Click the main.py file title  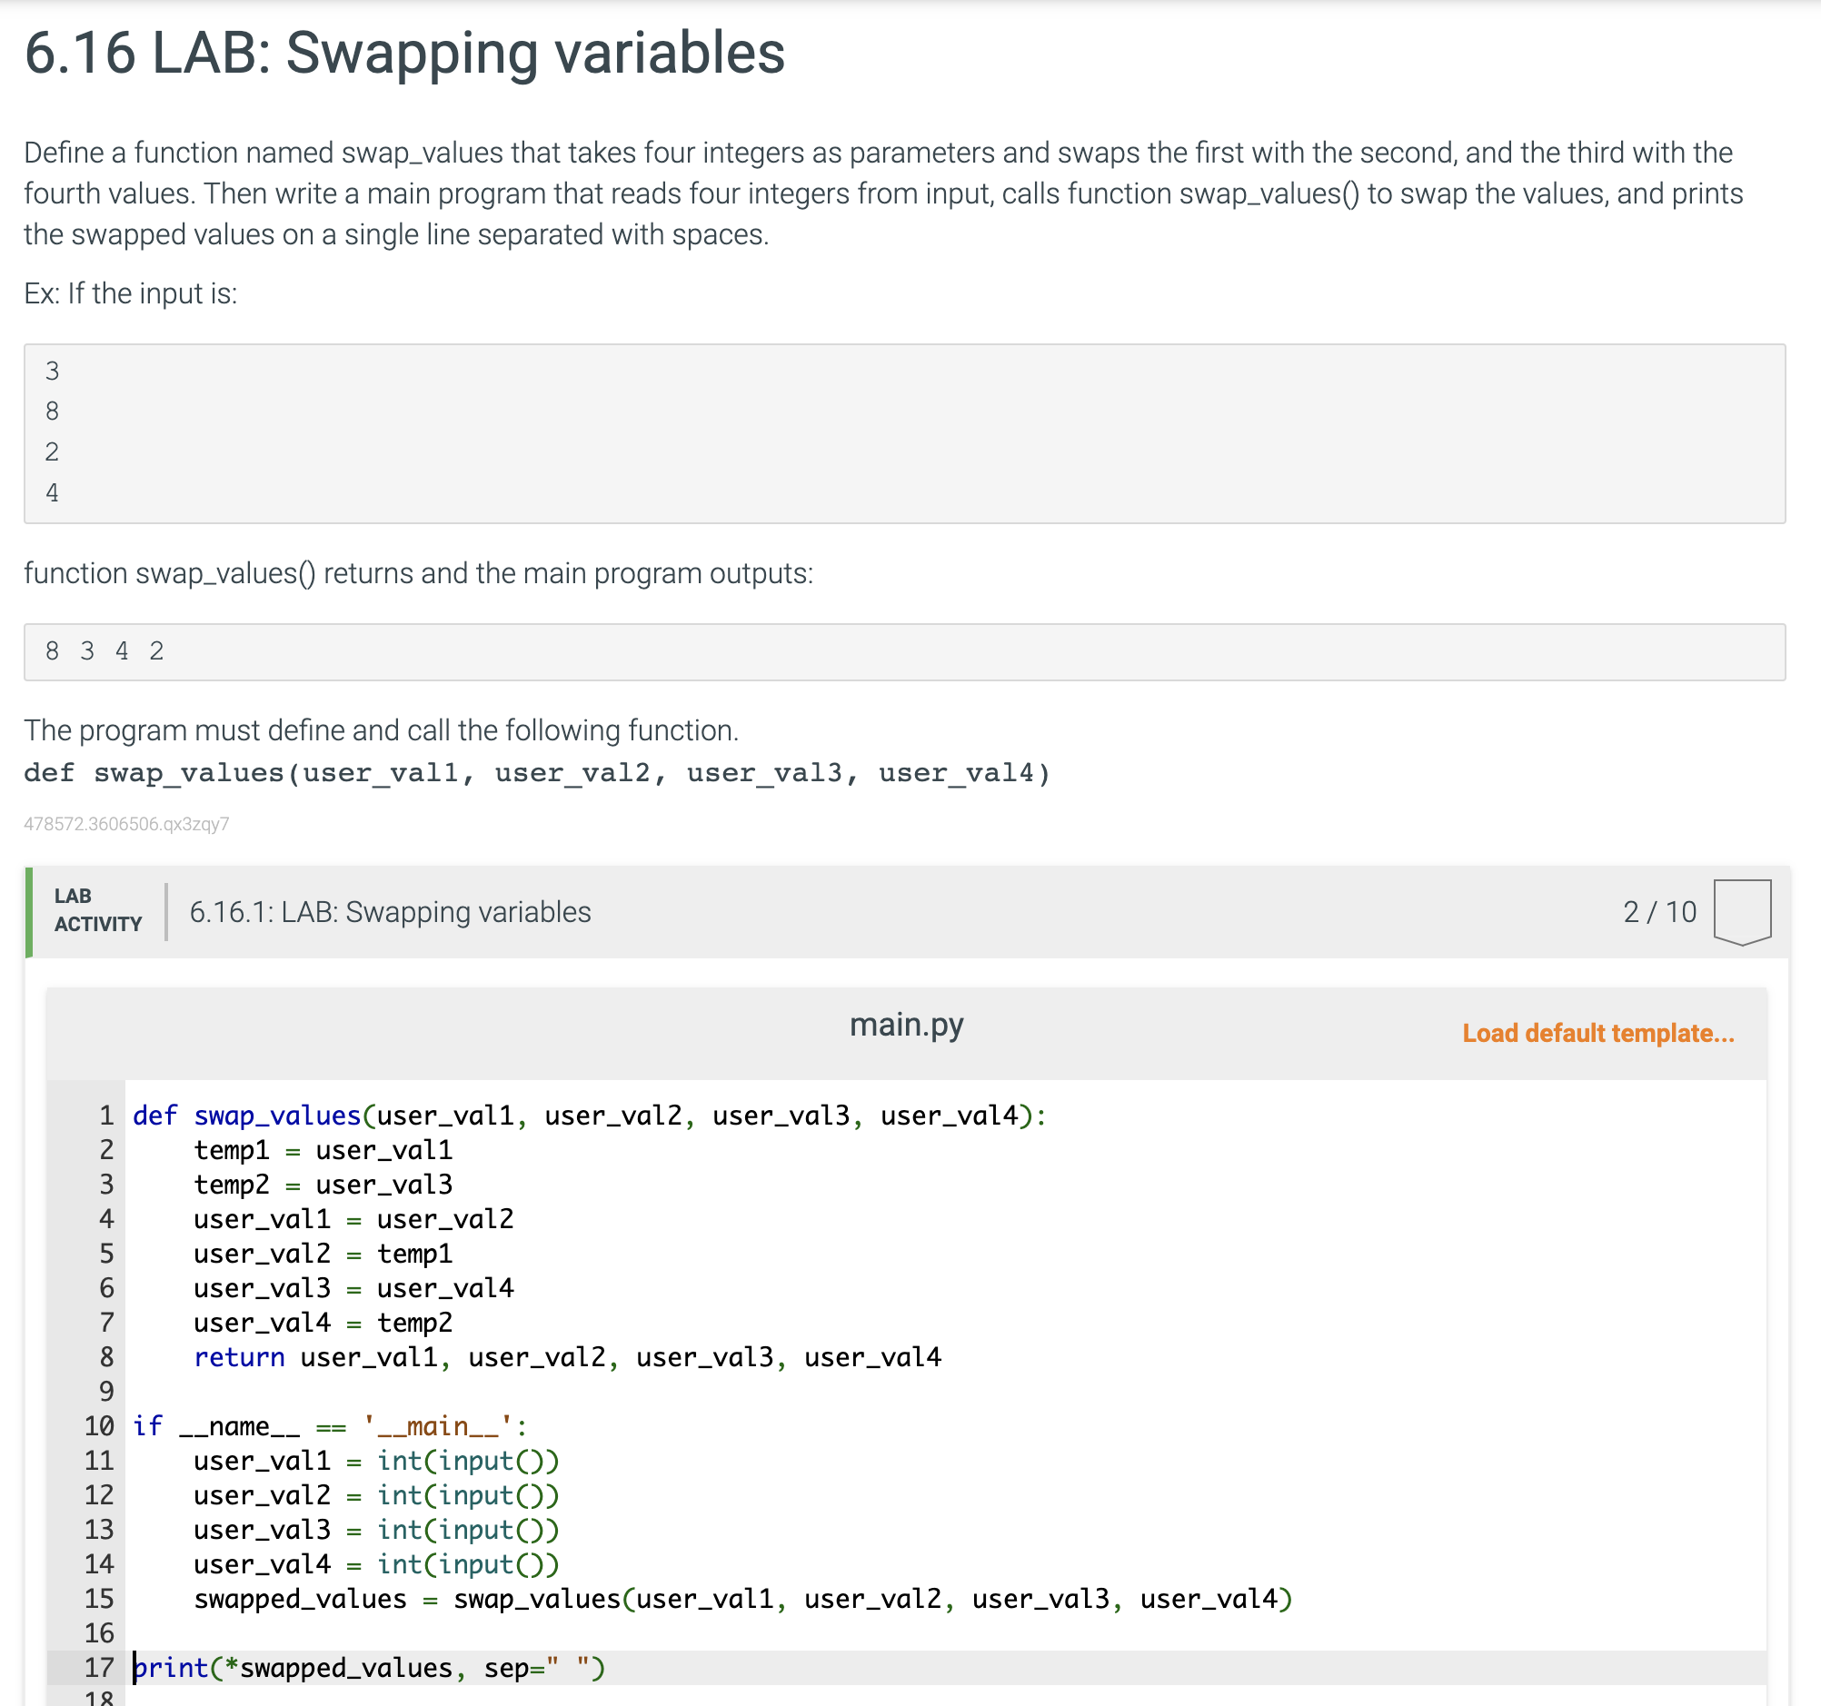coord(906,1025)
